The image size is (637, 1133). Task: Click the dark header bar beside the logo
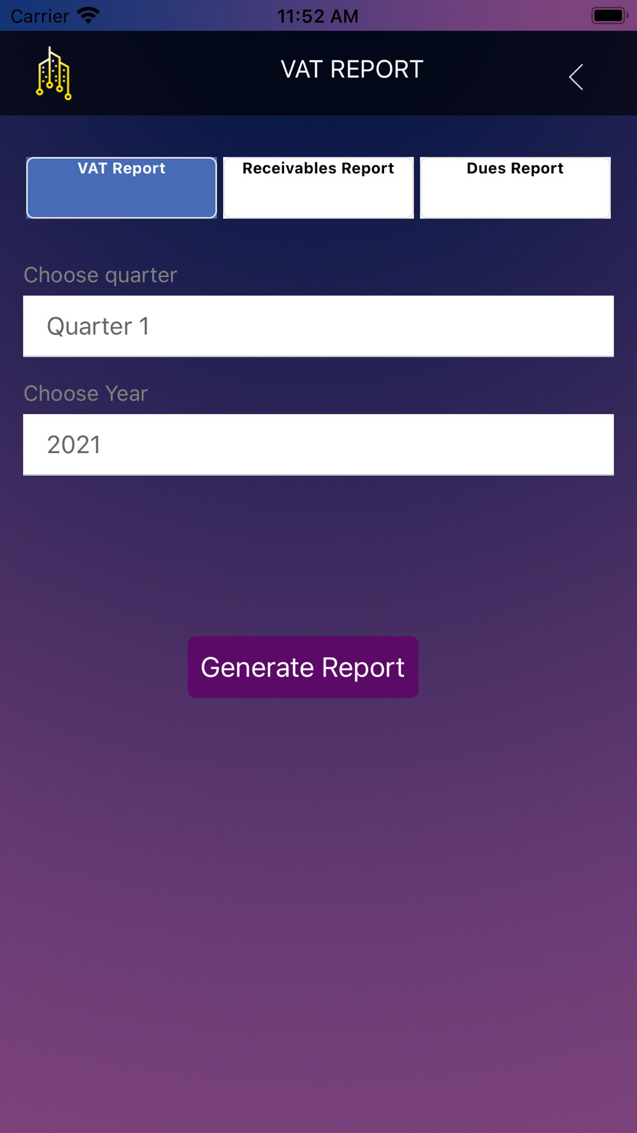(x=172, y=73)
